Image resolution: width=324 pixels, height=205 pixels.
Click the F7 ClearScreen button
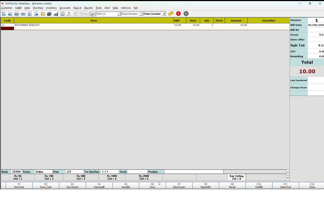click(x=179, y=185)
